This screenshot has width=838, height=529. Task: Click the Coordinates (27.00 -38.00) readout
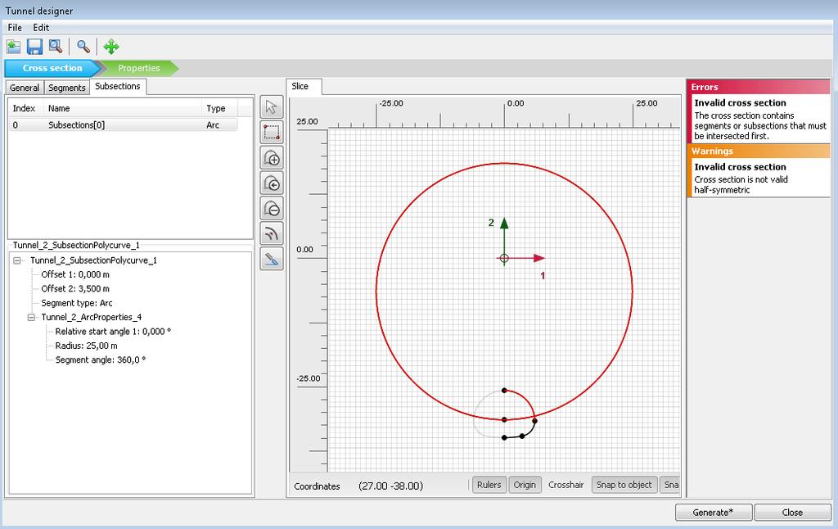pyautogui.click(x=358, y=486)
